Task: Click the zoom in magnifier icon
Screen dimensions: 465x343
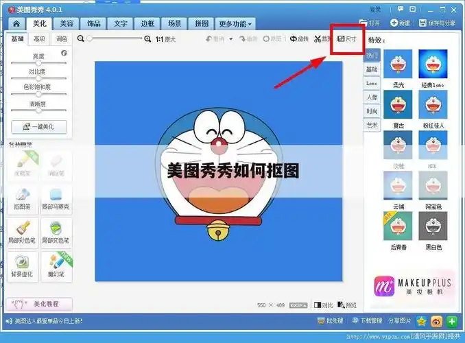Action: pos(147,39)
